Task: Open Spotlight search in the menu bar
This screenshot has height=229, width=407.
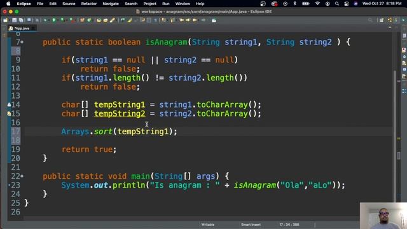Action: coord(337,4)
